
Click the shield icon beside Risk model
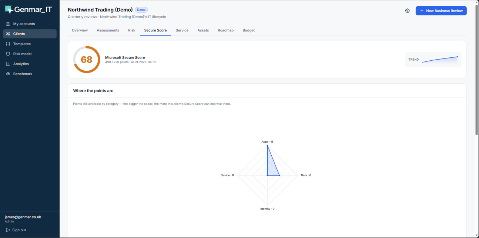(x=8, y=54)
